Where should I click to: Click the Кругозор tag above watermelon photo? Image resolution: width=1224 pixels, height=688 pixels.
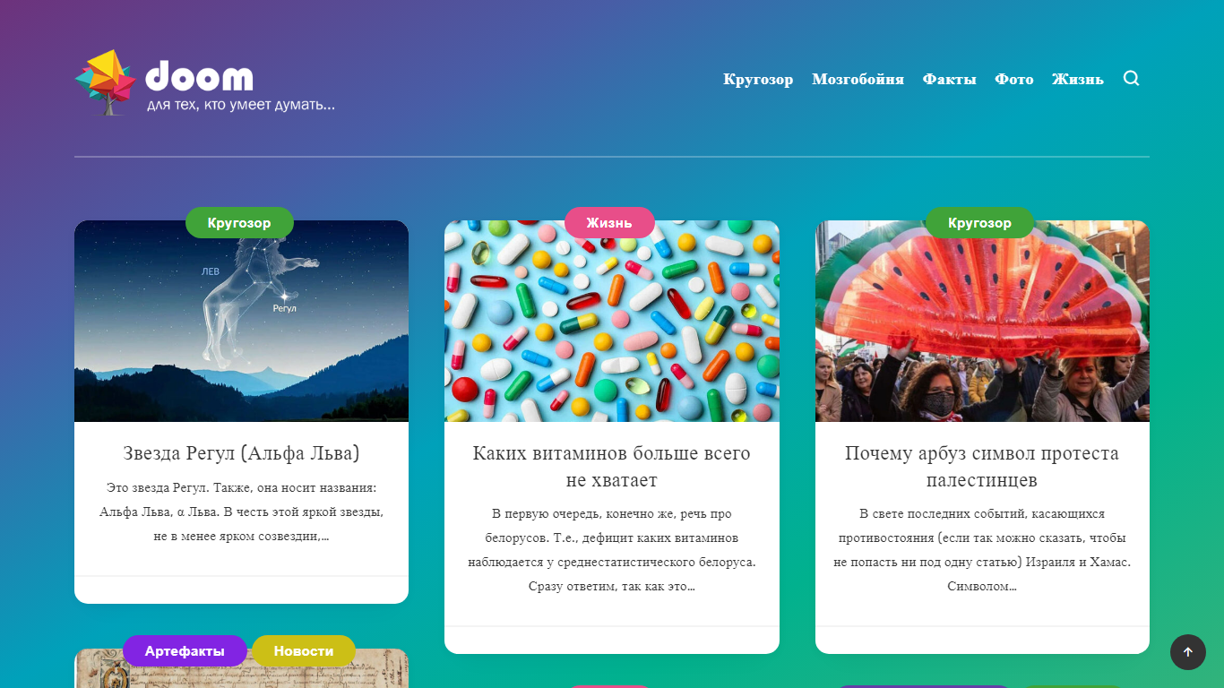979,223
